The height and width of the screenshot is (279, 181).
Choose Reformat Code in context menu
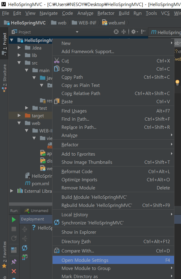click(x=113, y=171)
